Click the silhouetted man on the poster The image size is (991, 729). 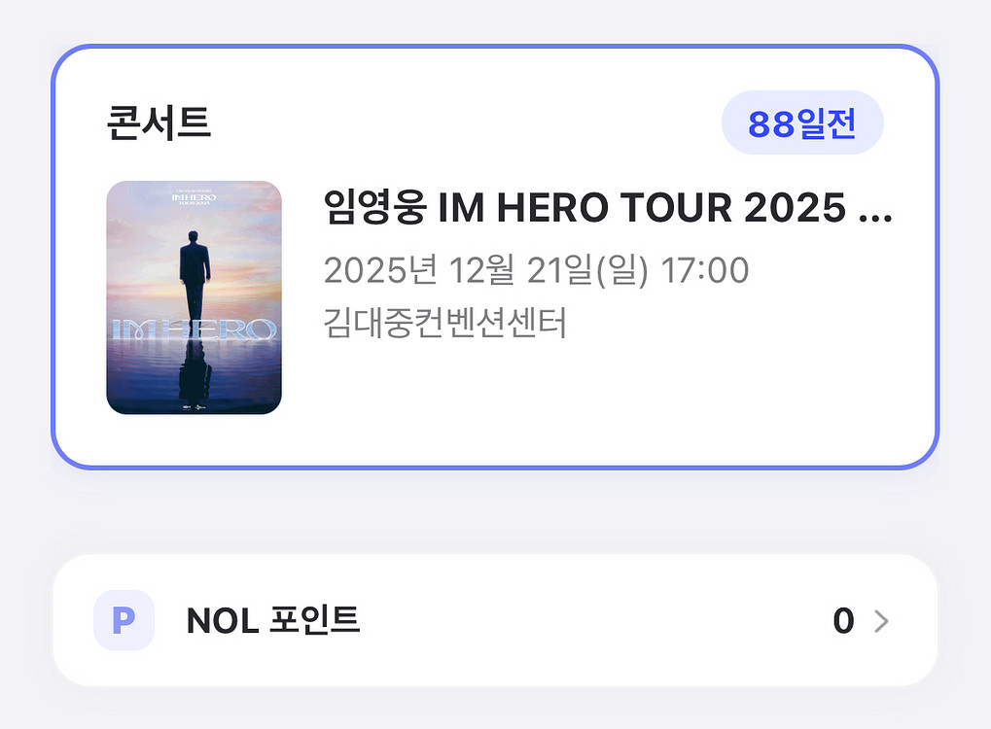click(194, 267)
